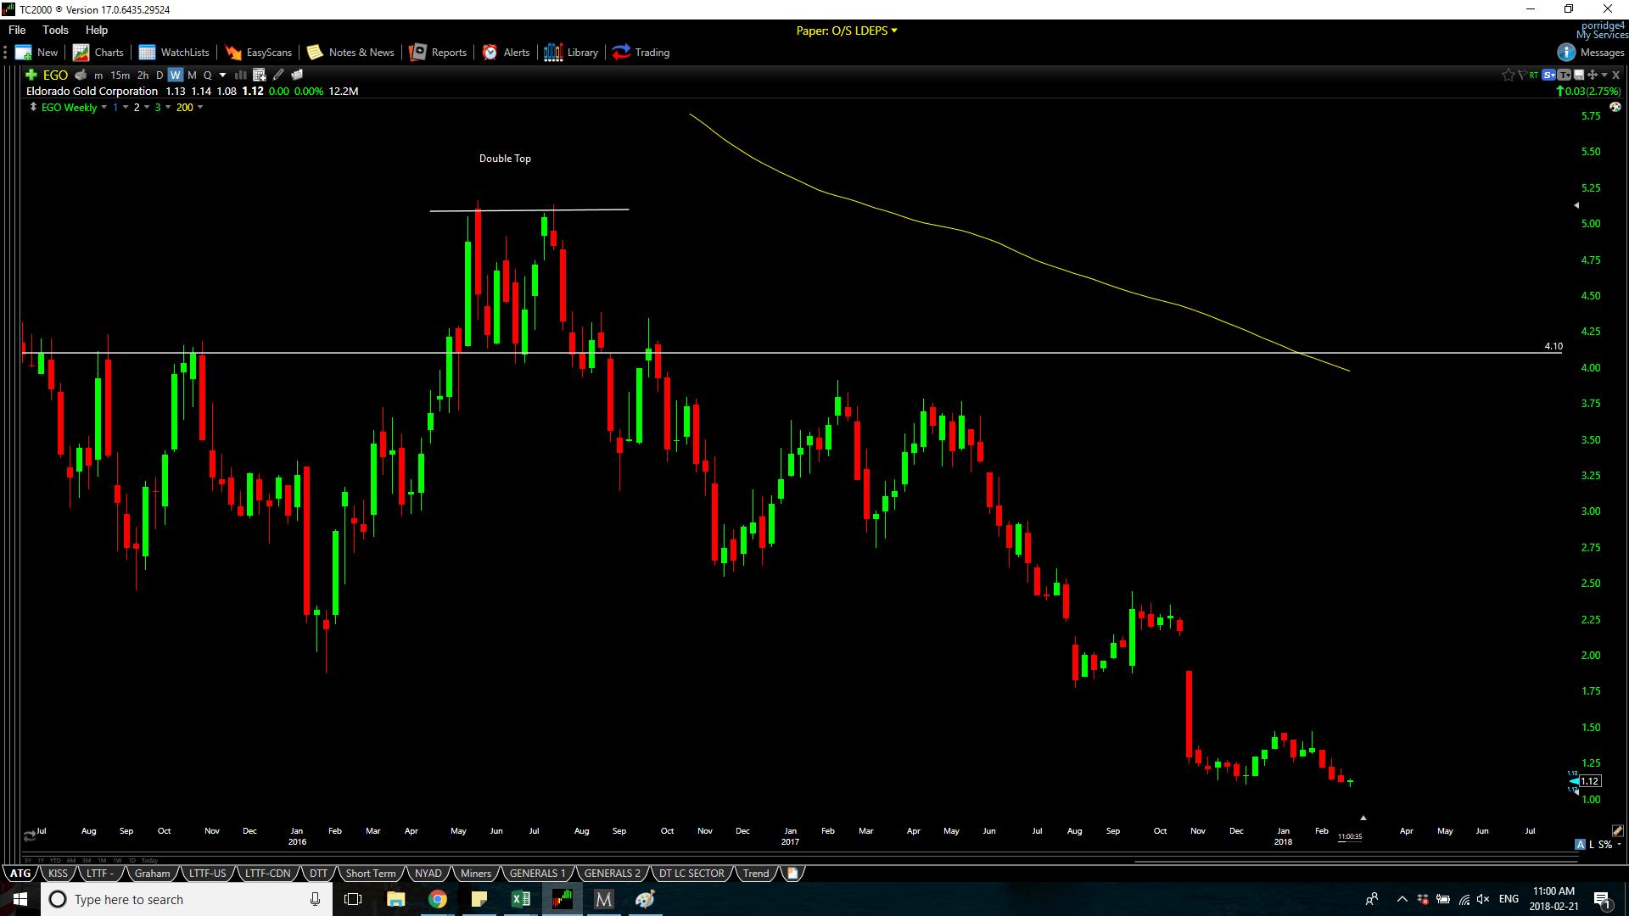Switch to the DT LC SECTOR tab

click(x=691, y=873)
